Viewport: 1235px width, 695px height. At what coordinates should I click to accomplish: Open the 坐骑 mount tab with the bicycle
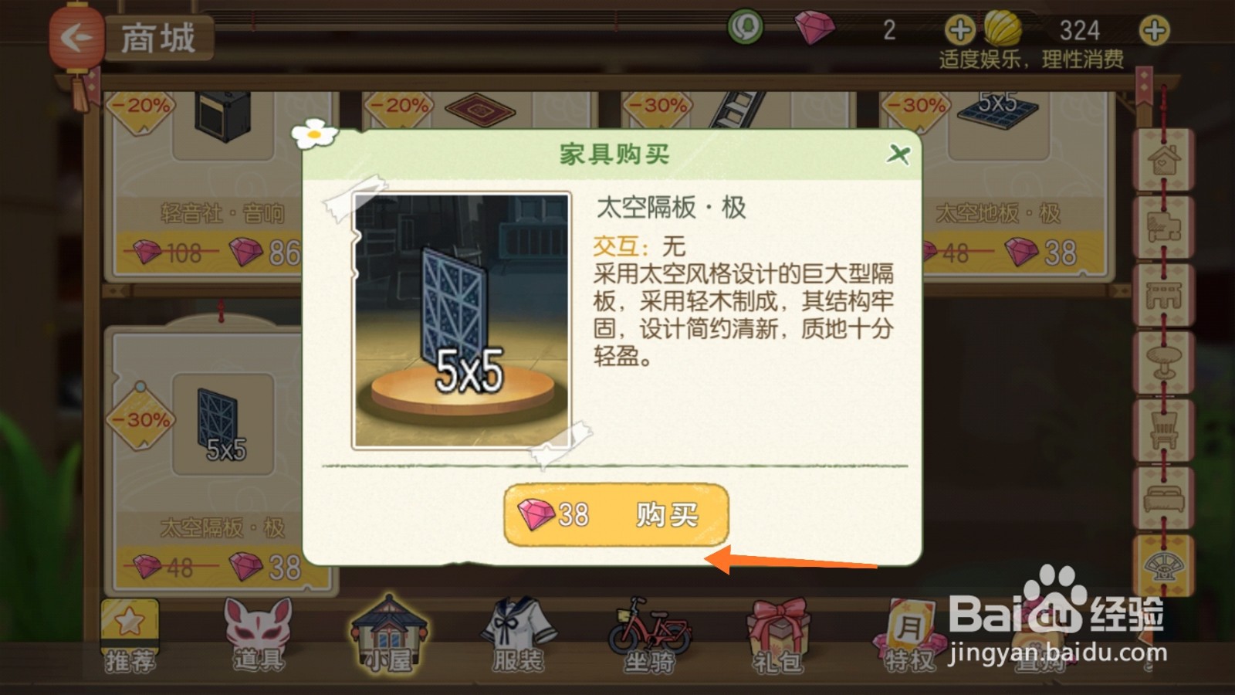tap(648, 636)
